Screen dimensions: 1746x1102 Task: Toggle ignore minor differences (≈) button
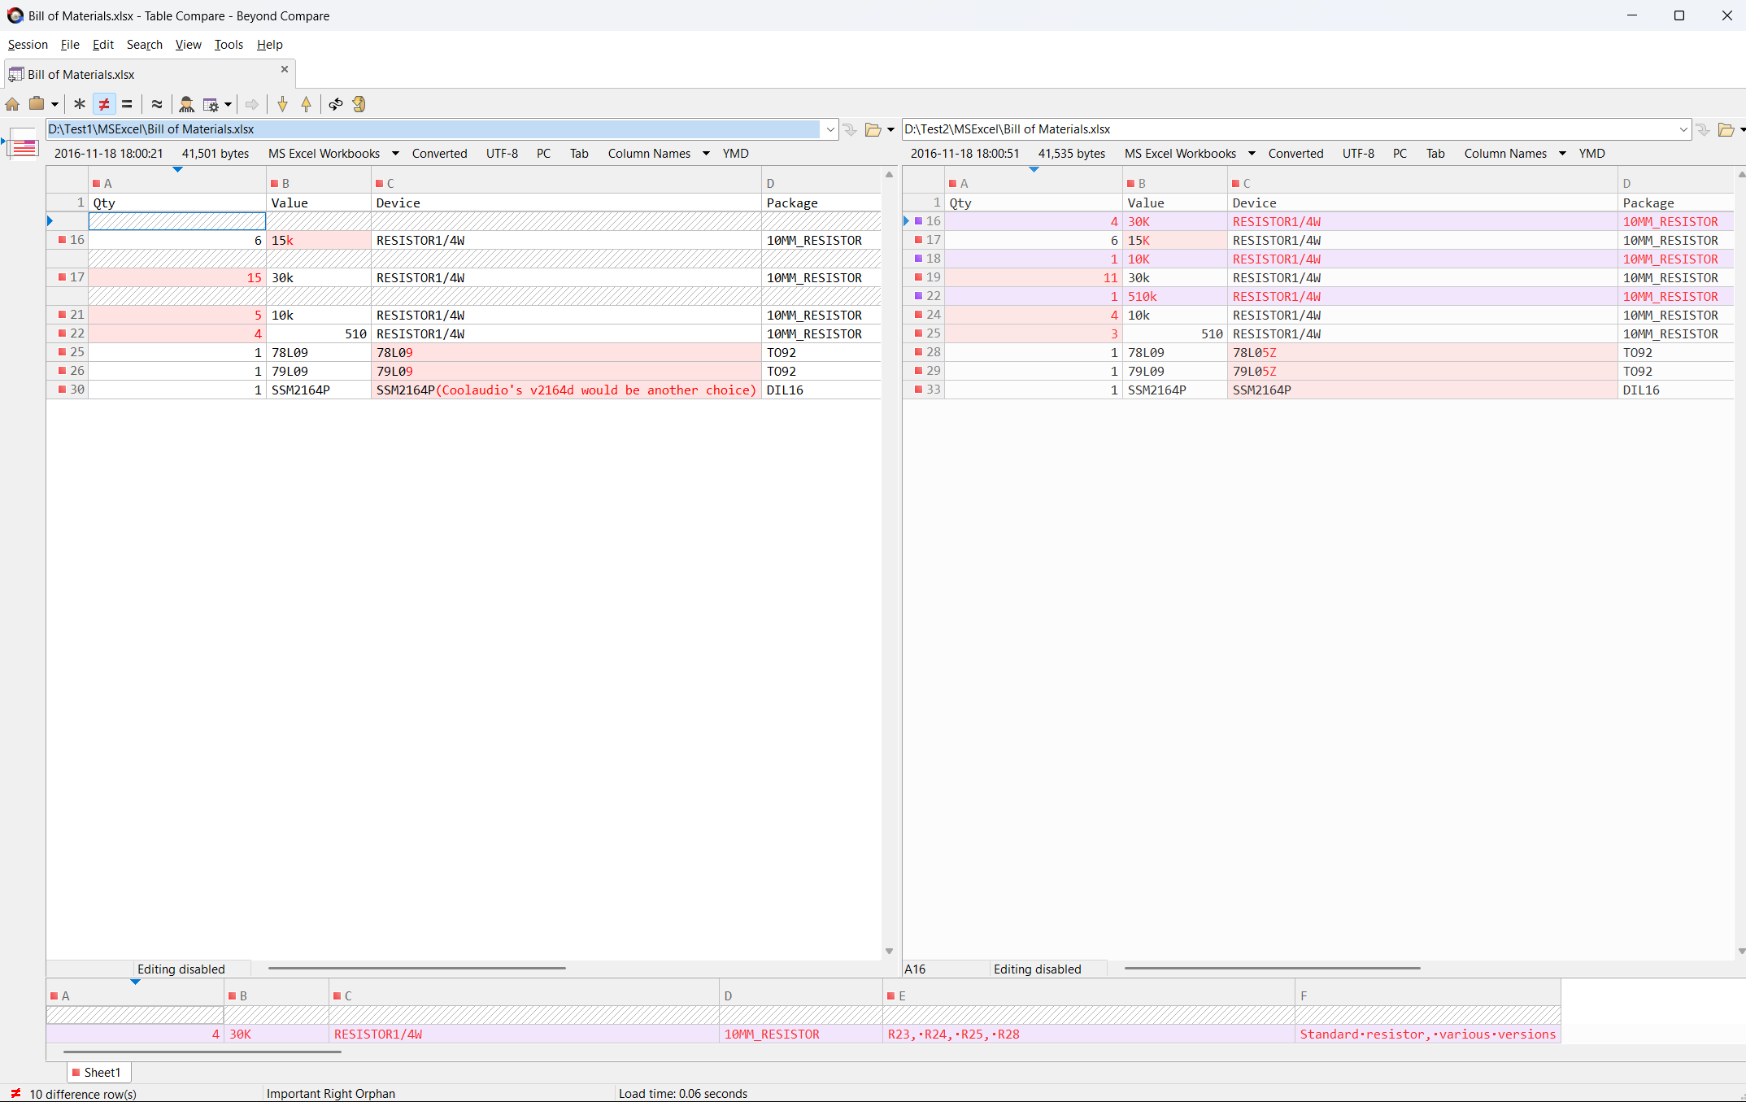pos(157,104)
